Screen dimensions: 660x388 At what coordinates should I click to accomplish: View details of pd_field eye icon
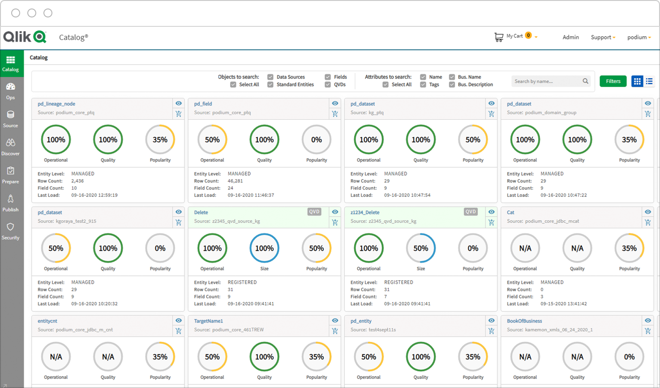335,103
